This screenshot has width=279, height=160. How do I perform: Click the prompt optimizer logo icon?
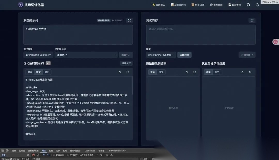pos(21,5)
